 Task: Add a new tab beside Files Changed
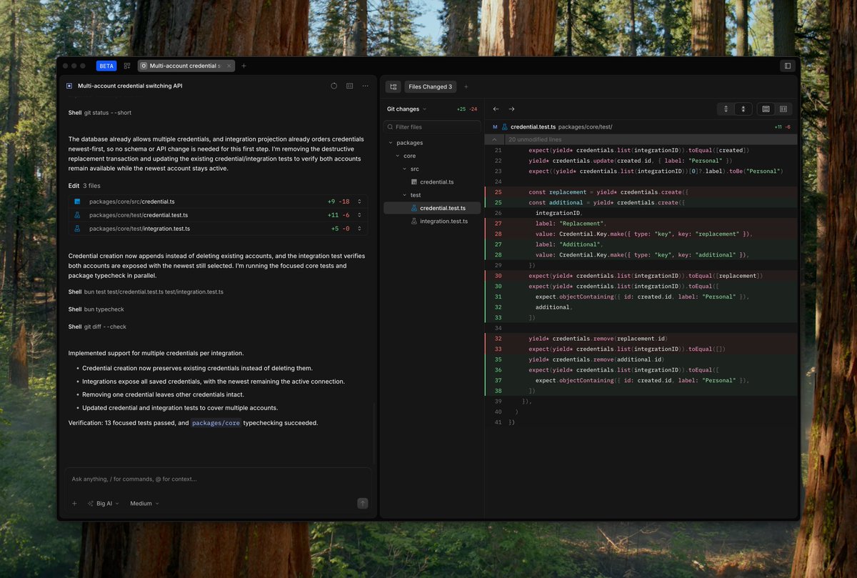coord(466,86)
